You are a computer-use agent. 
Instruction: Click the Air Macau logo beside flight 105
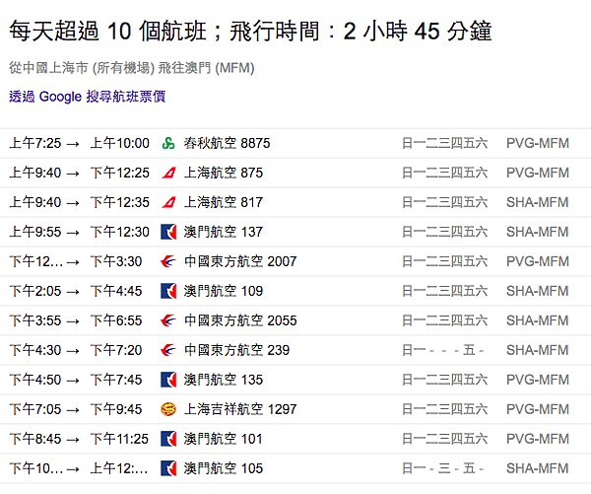pyautogui.click(x=168, y=468)
